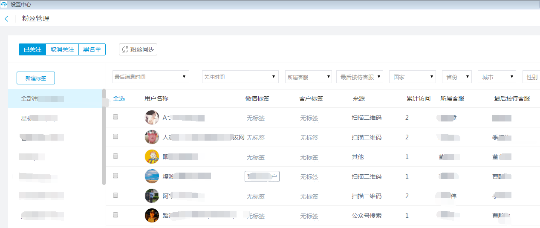The height and width of the screenshot is (228, 540).
Task: Click the 新建标签 button
Action: 36,78
